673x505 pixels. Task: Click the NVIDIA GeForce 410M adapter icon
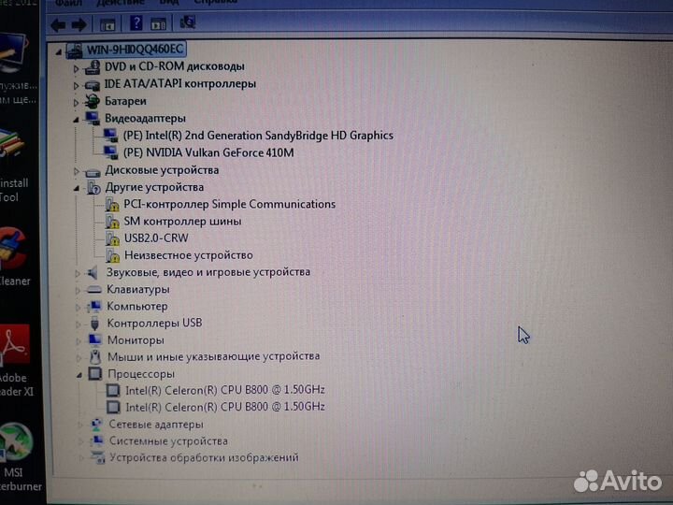[x=110, y=152]
